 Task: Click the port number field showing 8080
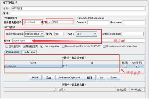point(63,22)
